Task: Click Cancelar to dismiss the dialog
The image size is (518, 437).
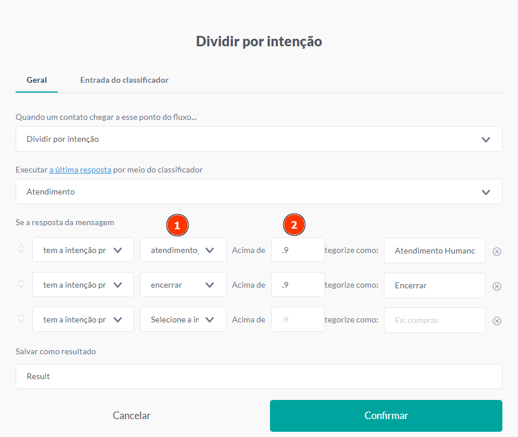Action: point(131,416)
